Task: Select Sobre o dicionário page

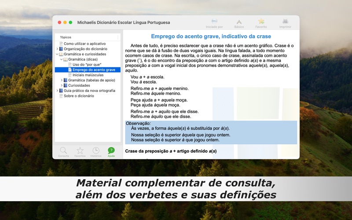Action: tap(79, 96)
